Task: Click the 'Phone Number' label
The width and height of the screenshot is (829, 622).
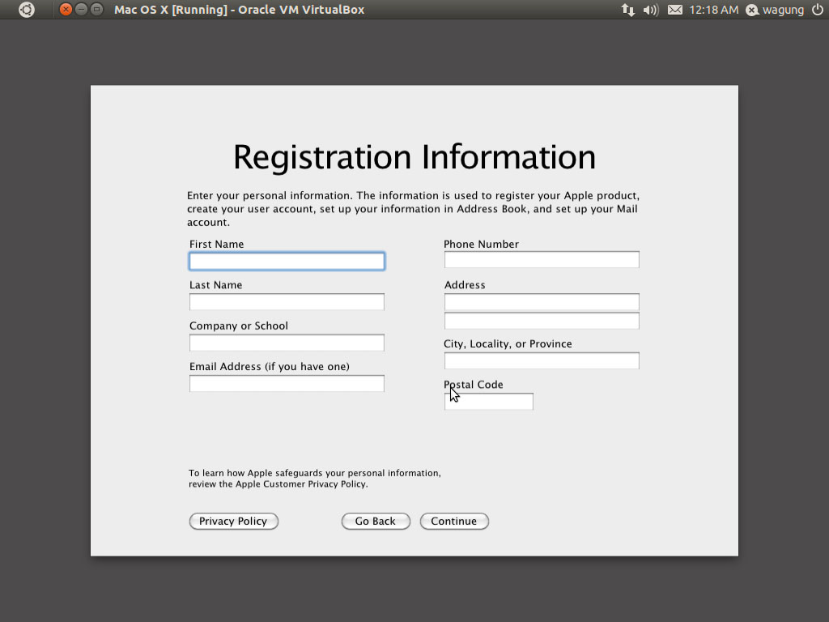Action: click(x=481, y=244)
